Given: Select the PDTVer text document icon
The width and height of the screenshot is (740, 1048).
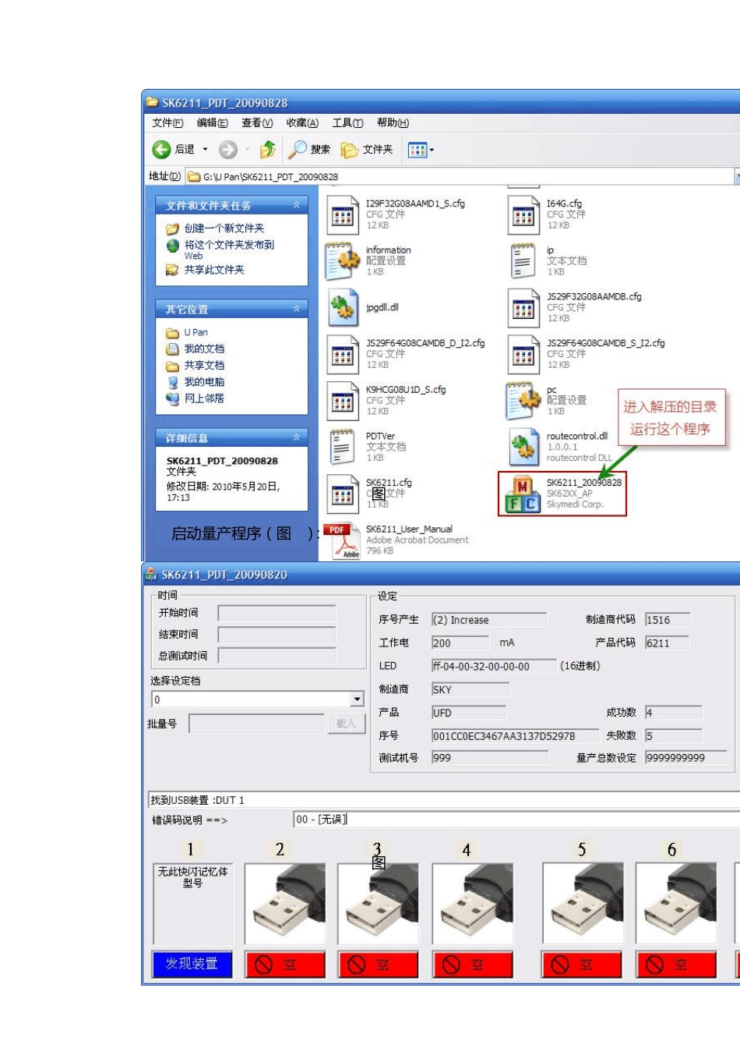Looking at the screenshot, I should [x=342, y=448].
